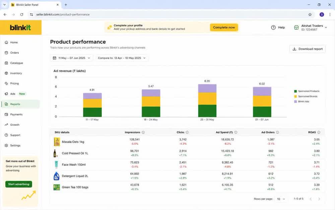
Task: Open new browser tab with plus
Action: click(66, 5)
